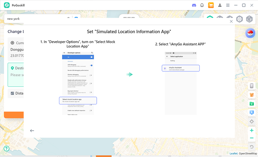Go back with the left arrow
Image resolution: width=258 pixels, height=157 pixels.
(x=32, y=131)
